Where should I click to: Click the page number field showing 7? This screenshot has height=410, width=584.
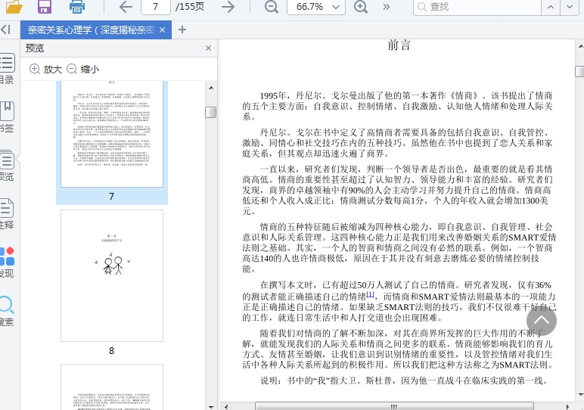click(x=156, y=7)
